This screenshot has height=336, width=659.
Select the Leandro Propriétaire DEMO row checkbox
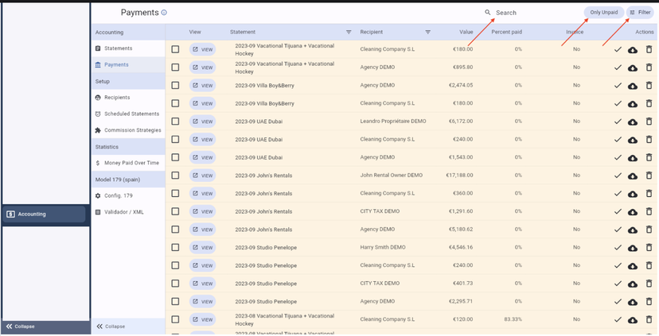175,122
